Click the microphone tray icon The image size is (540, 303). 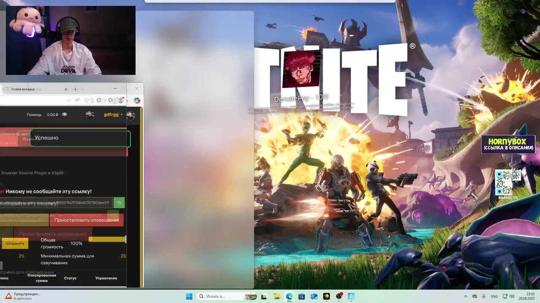click(483, 296)
